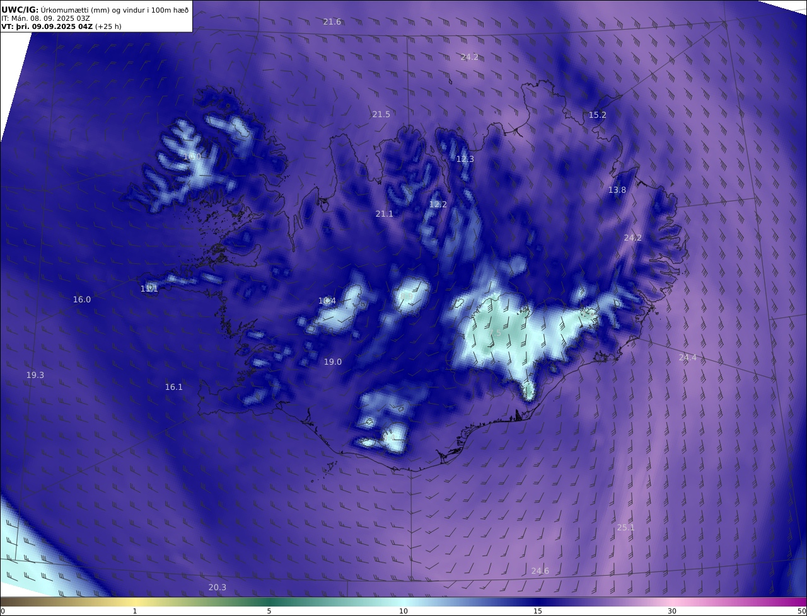
Task: Click the 24.6 value label
Action: coord(540,571)
